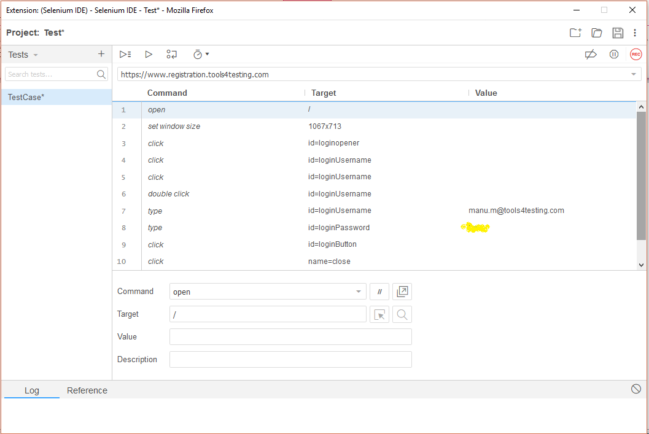The width and height of the screenshot is (649, 434).
Task: Find target in page magnifier icon
Action: point(402,314)
